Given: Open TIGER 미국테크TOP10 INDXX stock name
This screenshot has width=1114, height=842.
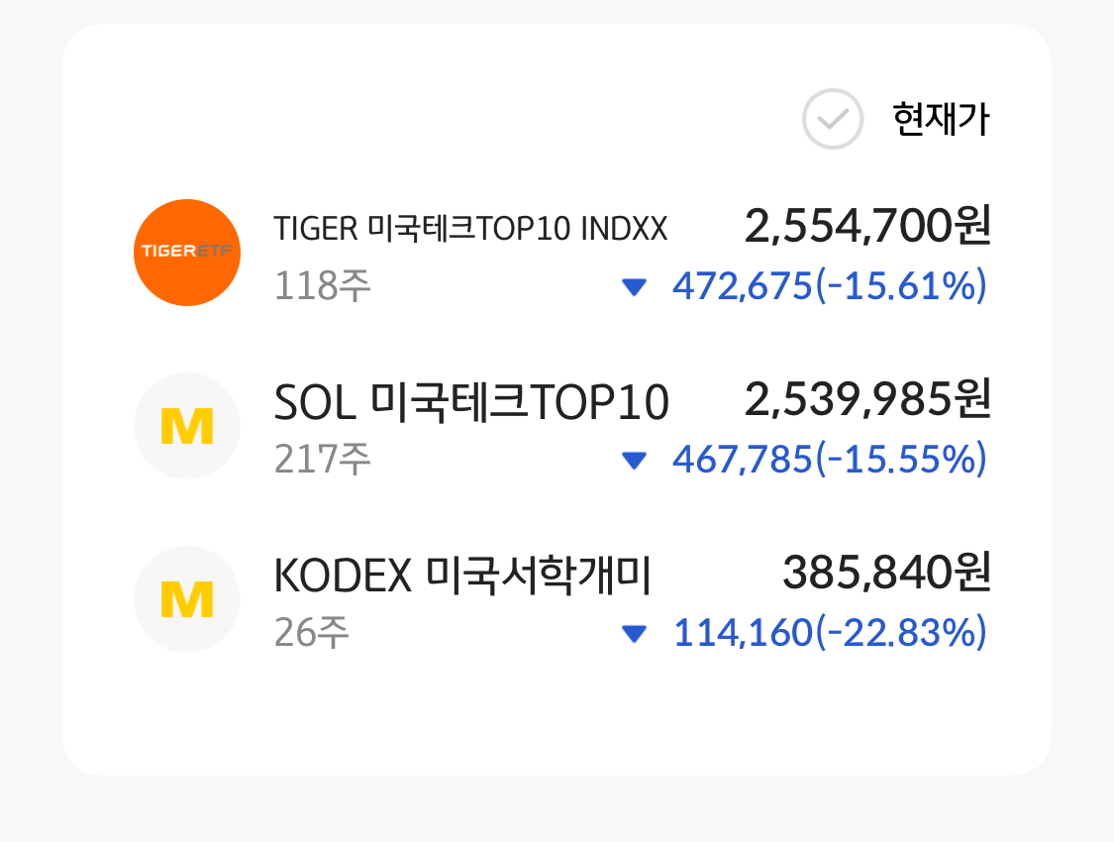Looking at the screenshot, I should (470, 229).
